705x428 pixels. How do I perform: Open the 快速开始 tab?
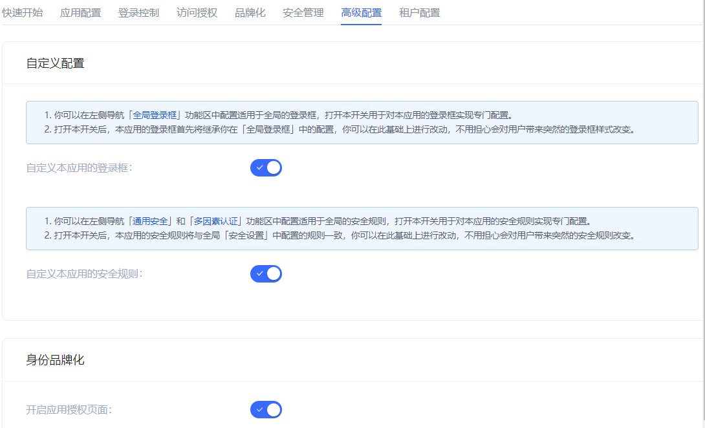pyautogui.click(x=23, y=12)
